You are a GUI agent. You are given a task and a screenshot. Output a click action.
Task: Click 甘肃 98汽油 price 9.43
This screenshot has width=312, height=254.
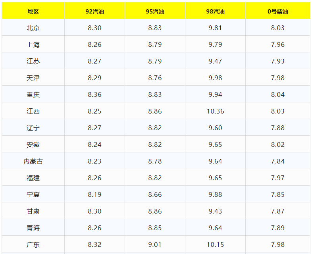pyautogui.click(x=215, y=212)
